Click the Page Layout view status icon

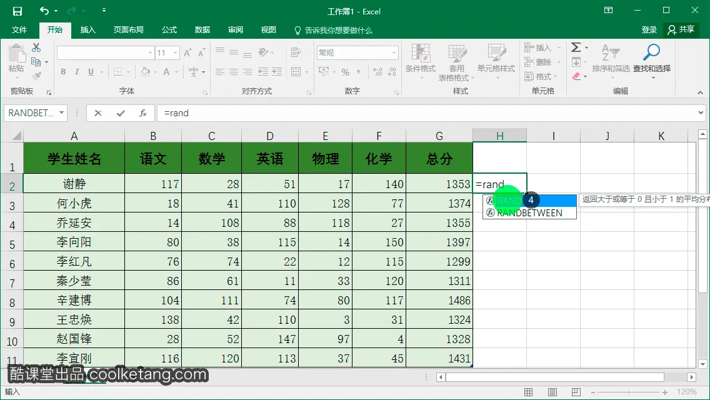(x=552, y=392)
